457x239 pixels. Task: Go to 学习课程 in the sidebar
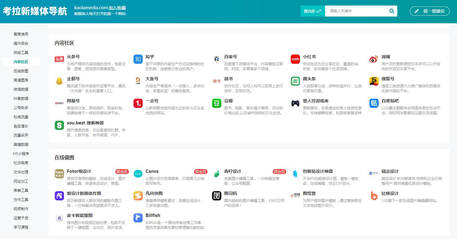coord(21,227)
